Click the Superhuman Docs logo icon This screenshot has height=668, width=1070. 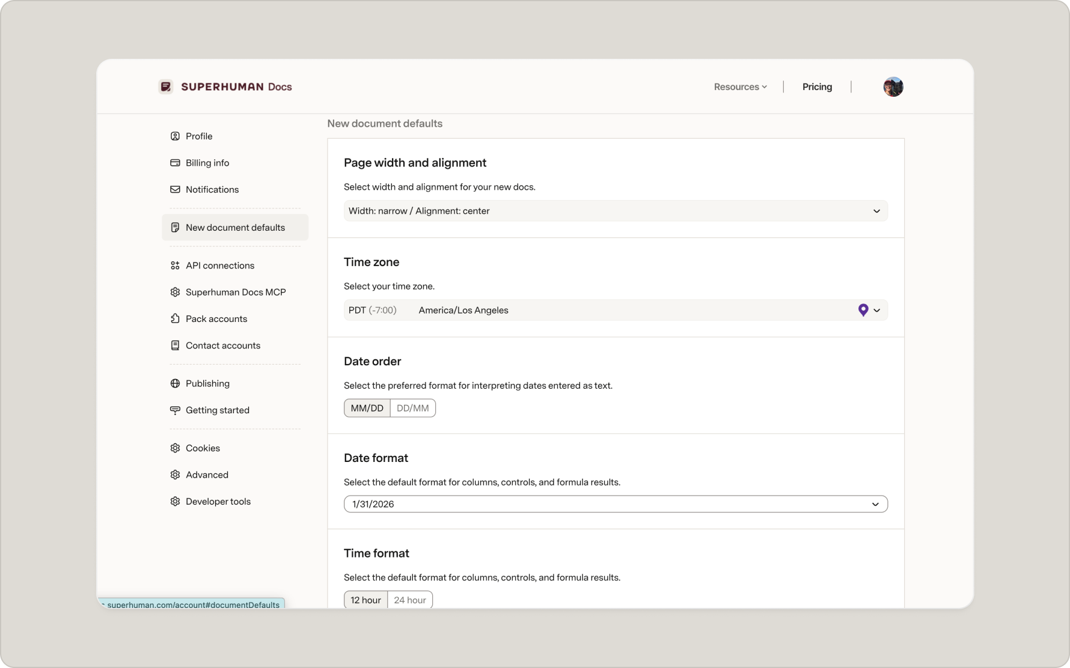point(166,87)
